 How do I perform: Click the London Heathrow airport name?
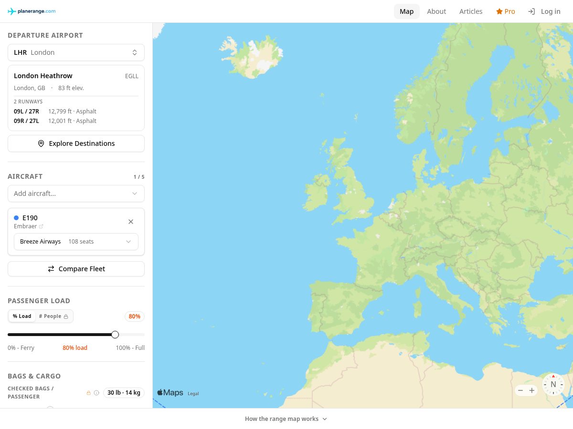click(x=43, y=76)
